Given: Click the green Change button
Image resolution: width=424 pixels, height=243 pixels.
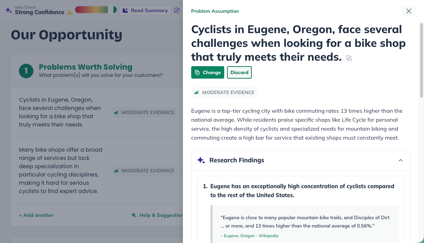Looking at the screenshot, I should 208,72.
